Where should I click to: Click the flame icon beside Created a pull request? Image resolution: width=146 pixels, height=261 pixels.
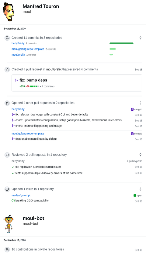tap(7, 70)
